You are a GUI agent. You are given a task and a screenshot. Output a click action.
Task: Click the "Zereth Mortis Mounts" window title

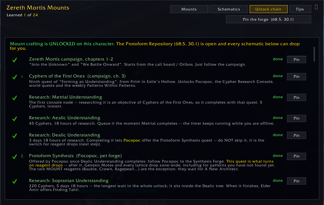click(x=38, y=8)
